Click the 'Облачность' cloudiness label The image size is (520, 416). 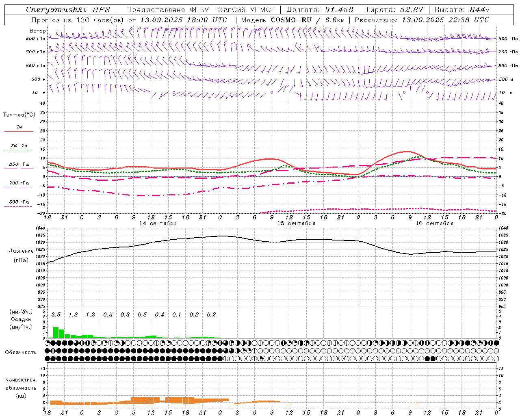(x=21, y=352)
